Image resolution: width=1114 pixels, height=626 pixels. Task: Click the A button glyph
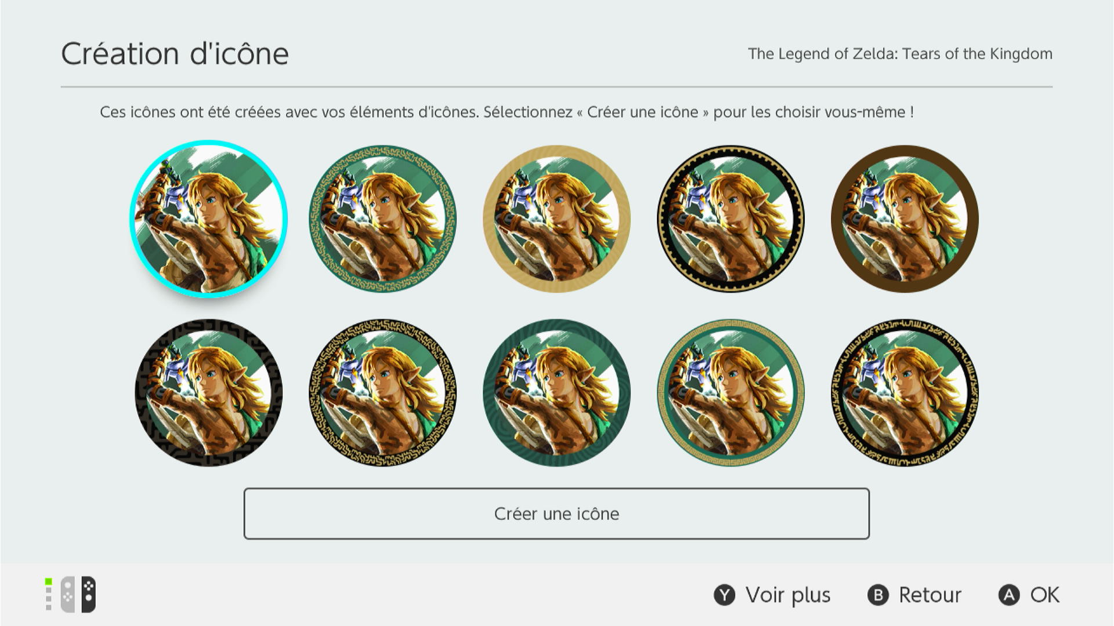[1009, 595]
